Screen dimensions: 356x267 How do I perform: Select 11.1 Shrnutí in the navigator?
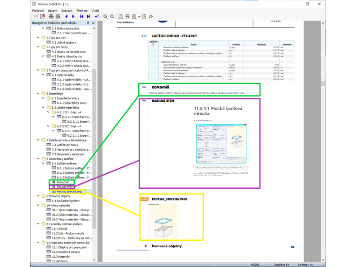click(59, 229)
